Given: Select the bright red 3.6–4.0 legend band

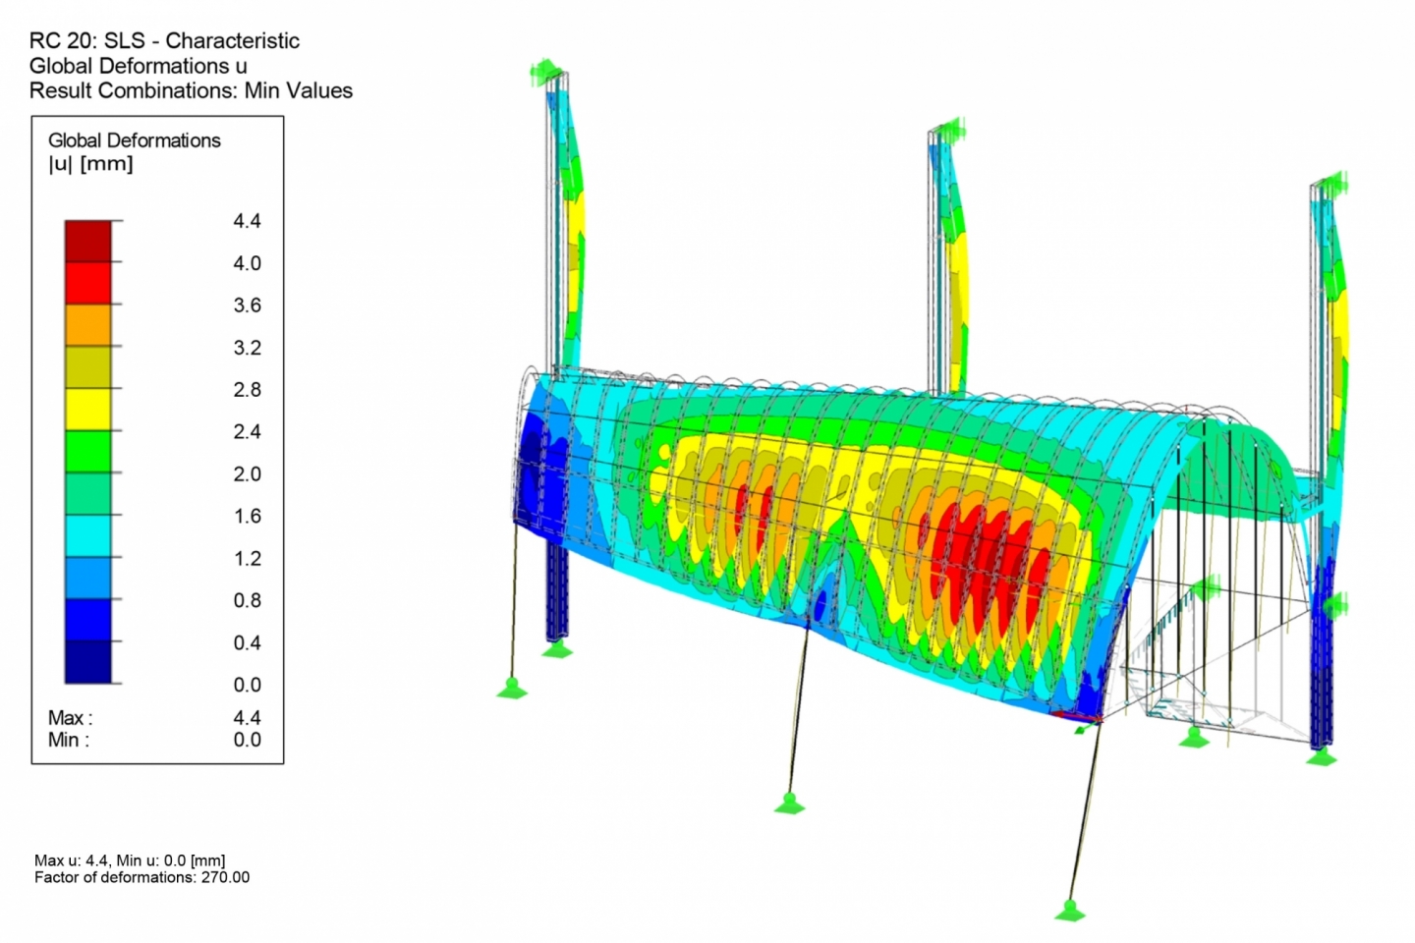Looking at the screenshot, I should click(88, 283).
